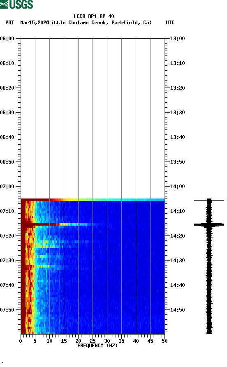Click the '13:00' UTC time label

pos(177,38)
